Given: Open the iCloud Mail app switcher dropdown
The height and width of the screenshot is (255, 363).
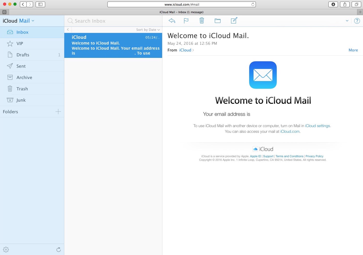Looking at the screenshot, I should tap(18, 21).
